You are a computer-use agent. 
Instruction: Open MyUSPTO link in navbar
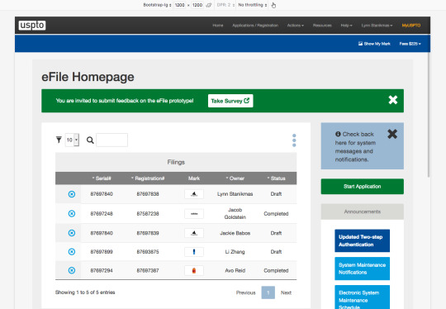click(x=411, y=26)
